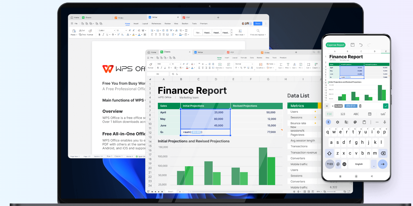The width and height of the screenshot is (413, 206).
Task: Toggle Bold in Sheets ribbon
Action: [158, 68]
